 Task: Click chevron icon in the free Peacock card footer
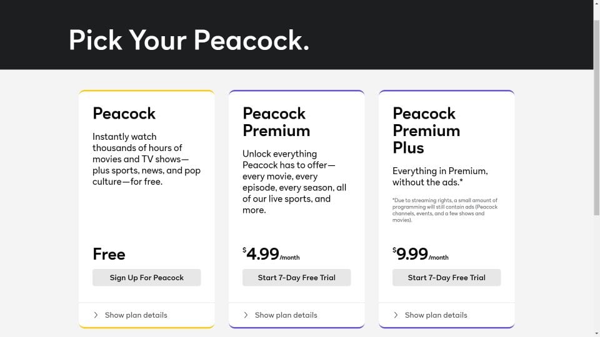(x=96, y=315)
